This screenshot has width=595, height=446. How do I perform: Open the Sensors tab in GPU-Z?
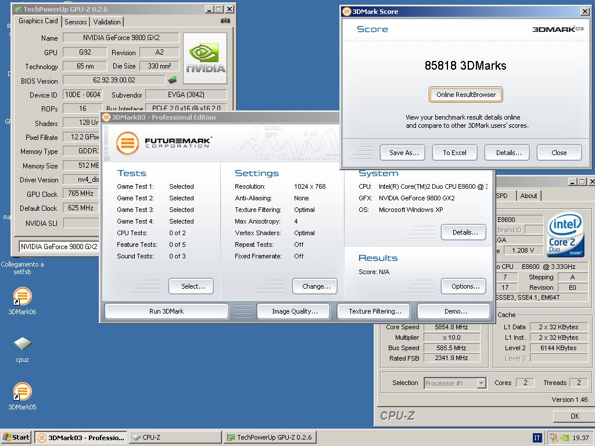[76, 21]
